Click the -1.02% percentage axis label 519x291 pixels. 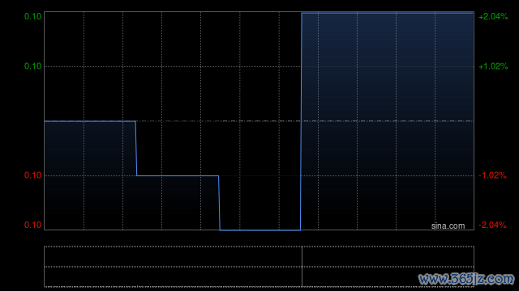tap(492, 175)
